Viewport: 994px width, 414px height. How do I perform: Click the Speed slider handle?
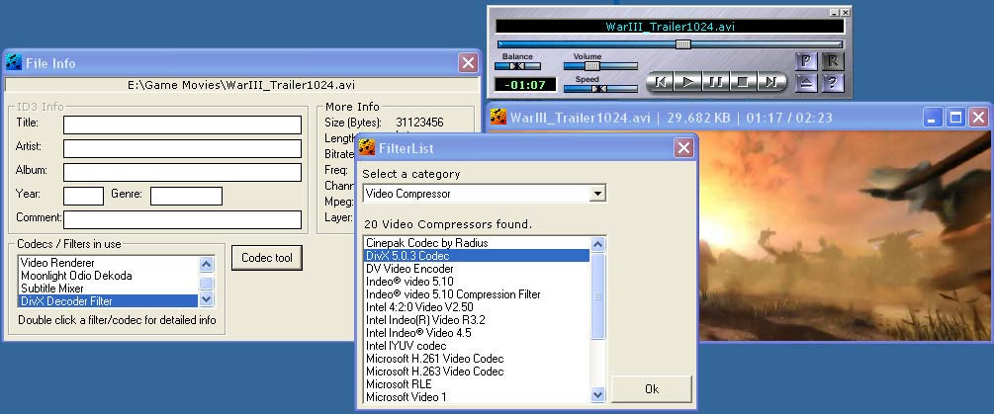599,89
